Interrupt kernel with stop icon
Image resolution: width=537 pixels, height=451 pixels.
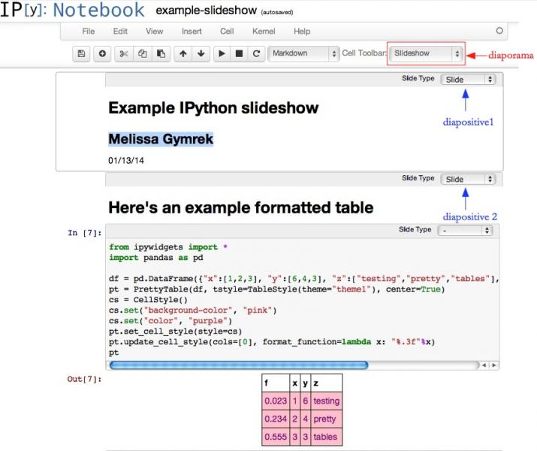(240, 54)
